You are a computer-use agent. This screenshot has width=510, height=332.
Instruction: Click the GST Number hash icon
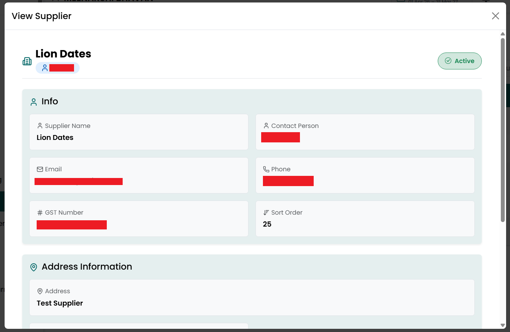point(40,213)
